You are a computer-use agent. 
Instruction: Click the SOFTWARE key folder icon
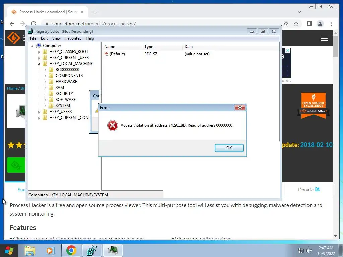(51, 100)
